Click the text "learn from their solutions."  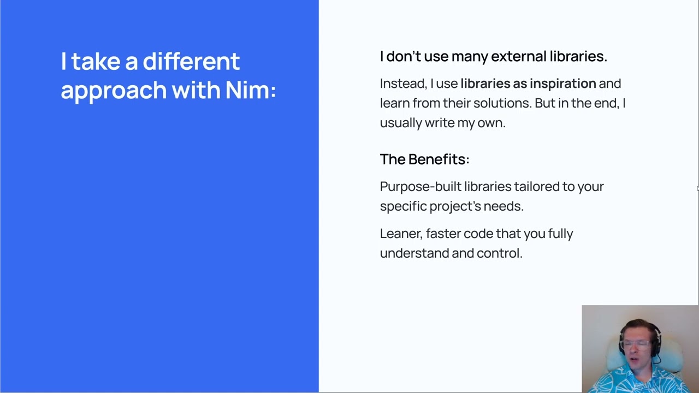click(x=455, y=103)
